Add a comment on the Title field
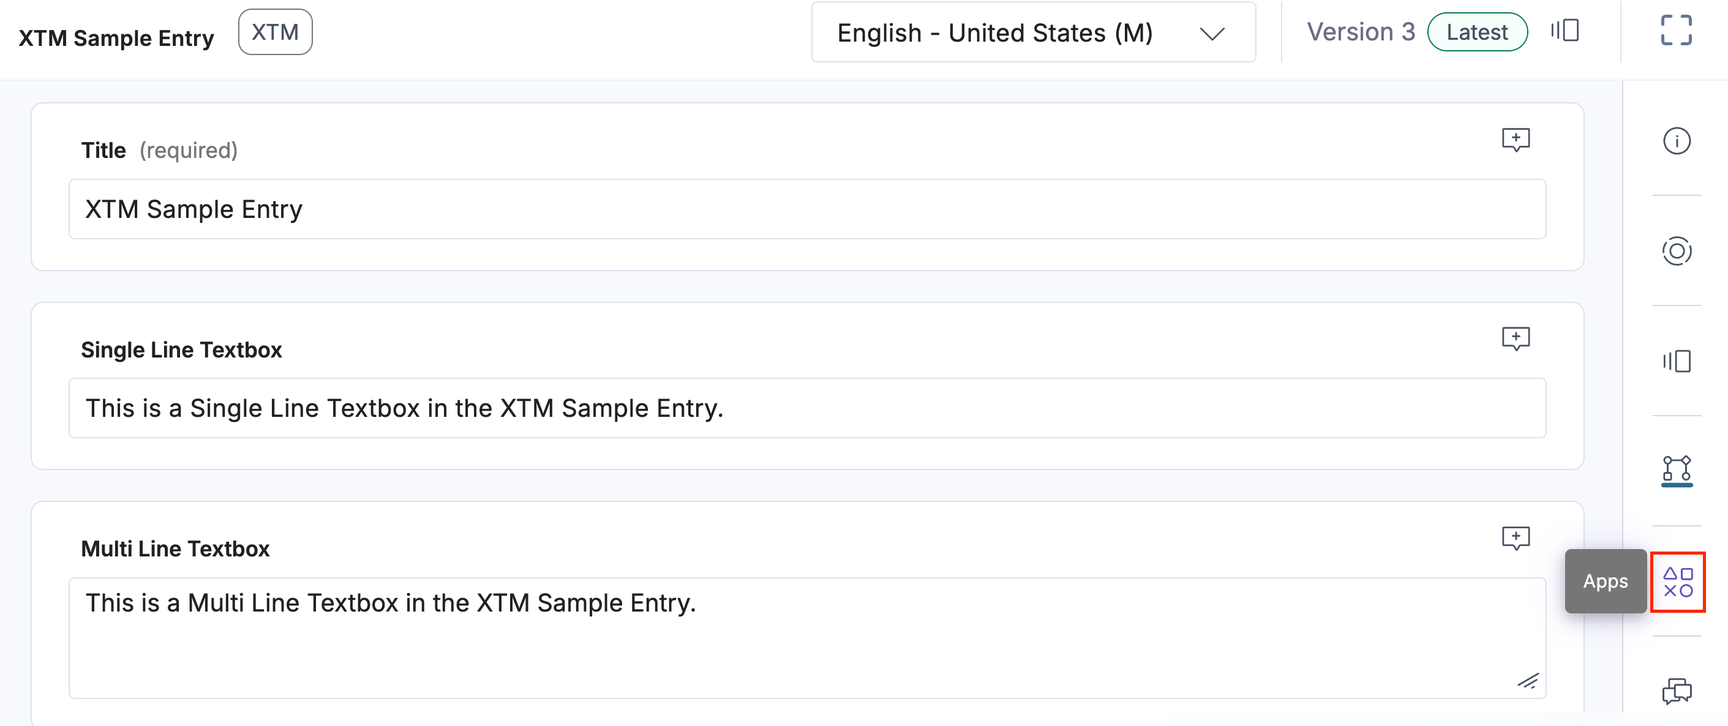The width and height of the screenshot is (1728, 726). [x=1516, y=140]
